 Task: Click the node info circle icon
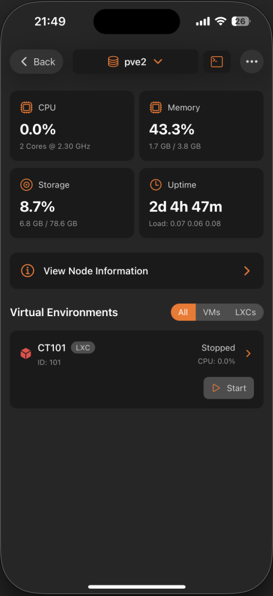pyautogui.click(x=27, y=270)
